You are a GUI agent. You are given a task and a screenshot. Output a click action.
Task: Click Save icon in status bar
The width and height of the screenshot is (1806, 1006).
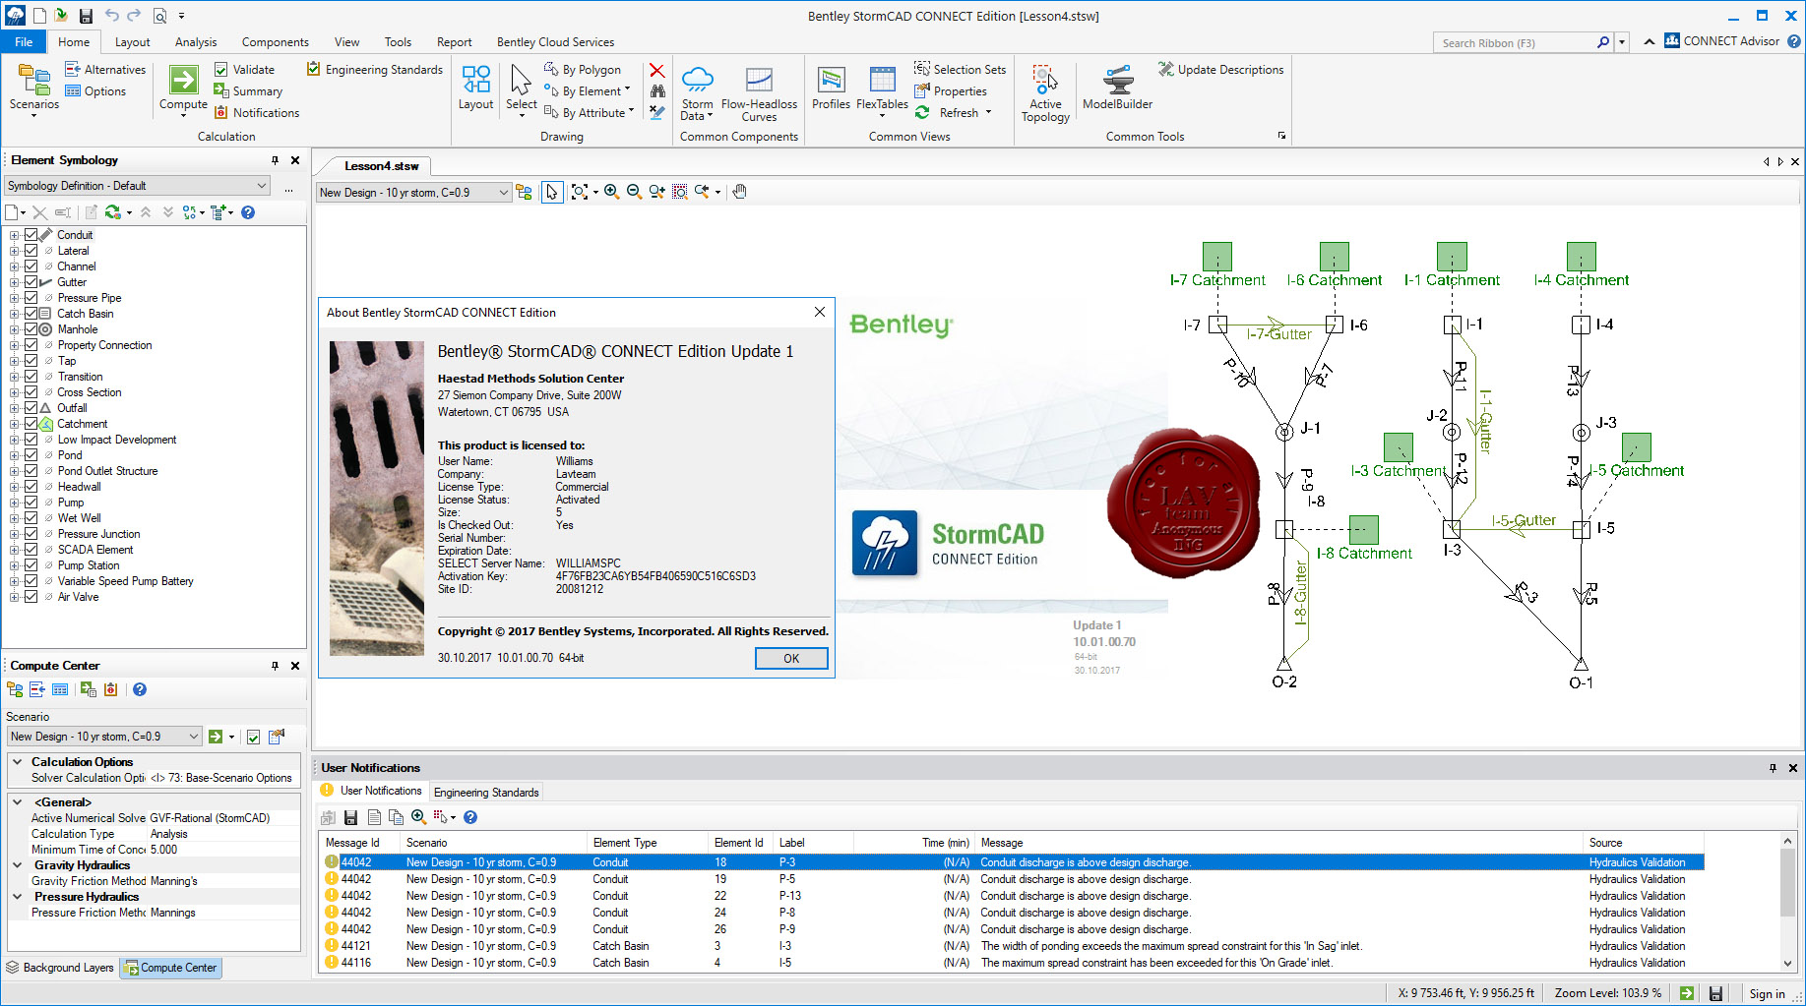[x=1715, y=993]
